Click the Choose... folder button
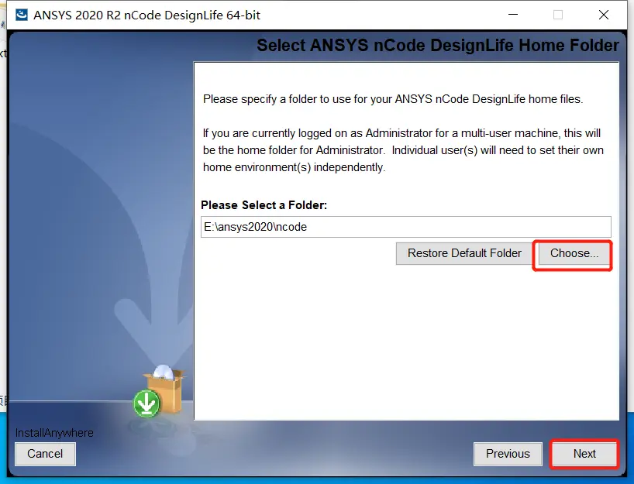Image resolution: width=634 pixels, height=484 pixels. 574,254
